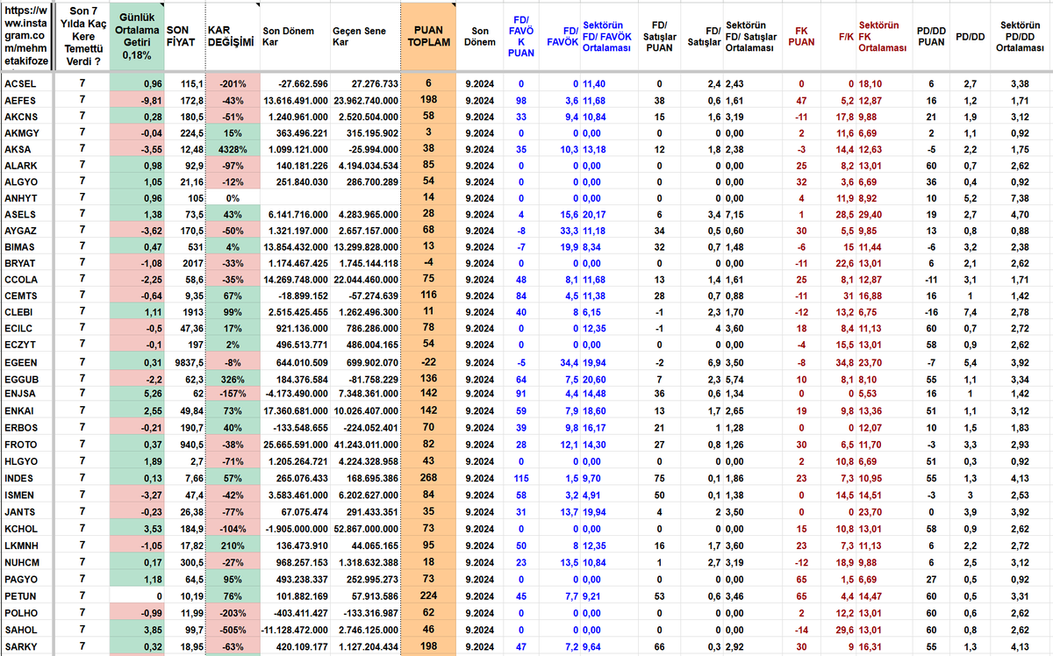1053x656 pixels.
Task: Select the 'Son Dönem Kar' header cell
Action: pos(295,35)
